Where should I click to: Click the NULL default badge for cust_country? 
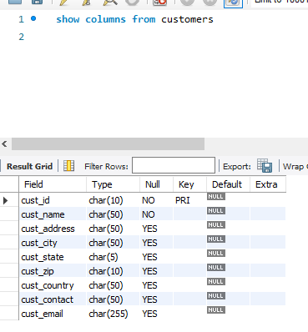click(x=216, y=282)
